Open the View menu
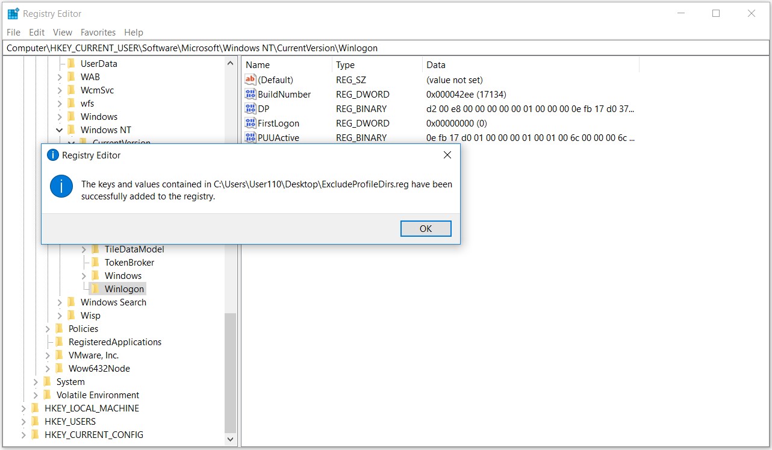772x450 pixels. coord(63,33)
